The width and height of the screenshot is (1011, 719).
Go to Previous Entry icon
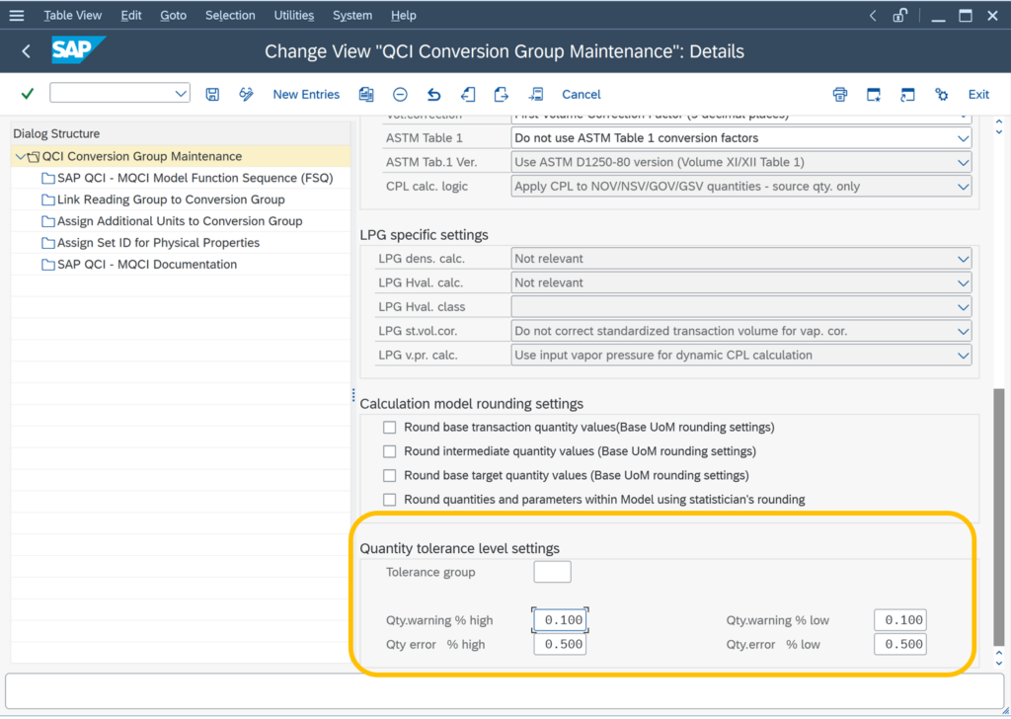[x=468, y=94]
